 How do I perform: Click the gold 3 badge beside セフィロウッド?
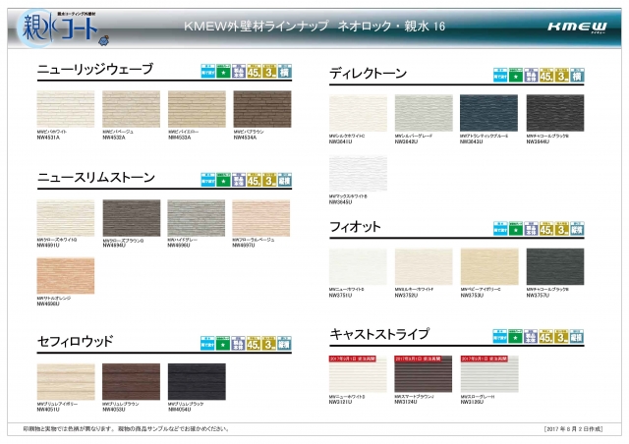tap(269, 344)
